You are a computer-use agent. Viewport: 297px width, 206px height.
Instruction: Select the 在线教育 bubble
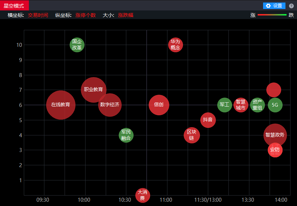tap(61, 105)
